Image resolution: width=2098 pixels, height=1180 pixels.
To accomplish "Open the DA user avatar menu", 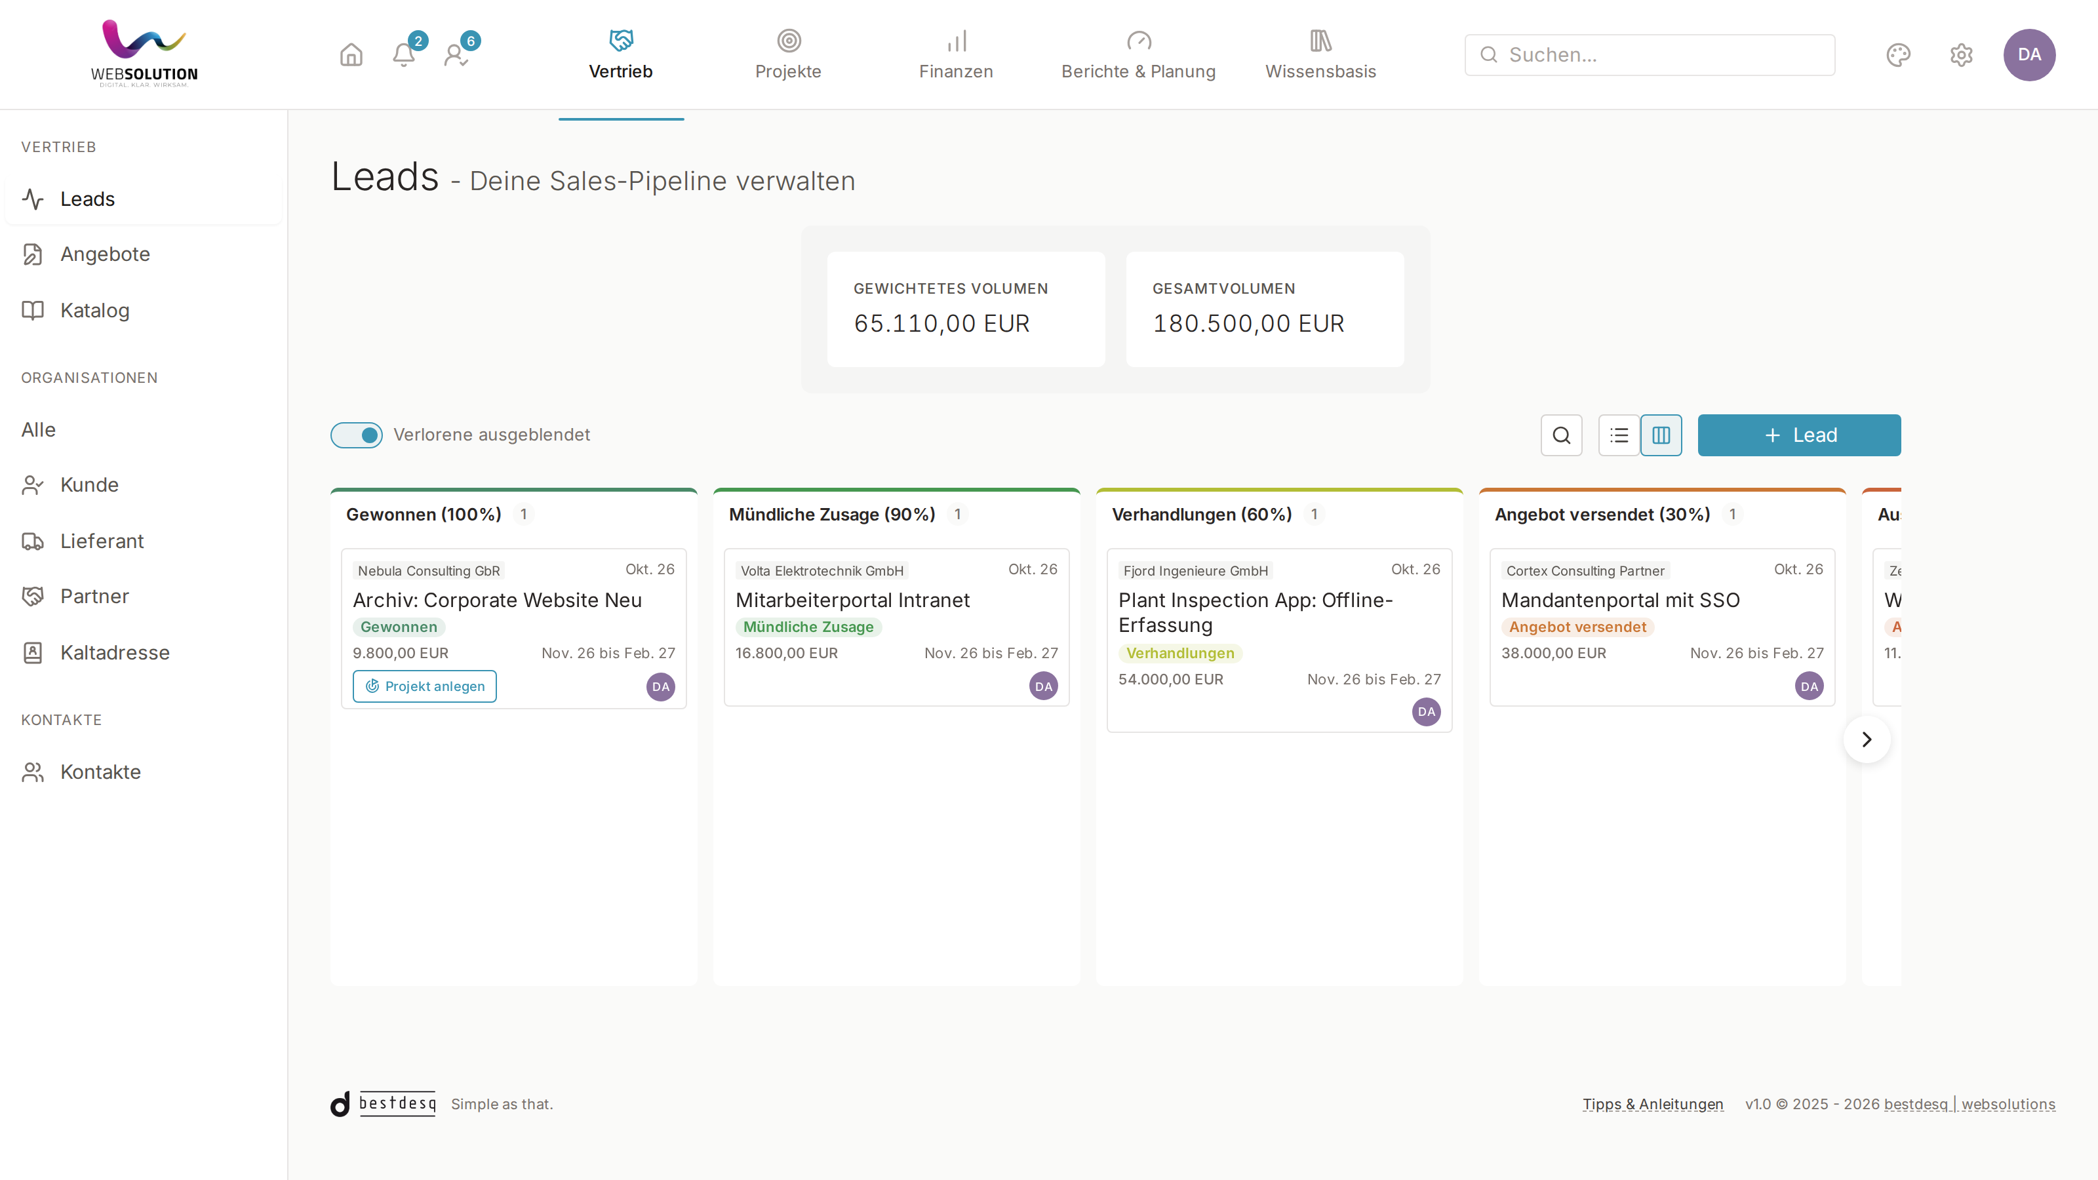I will click(2029, 54).
